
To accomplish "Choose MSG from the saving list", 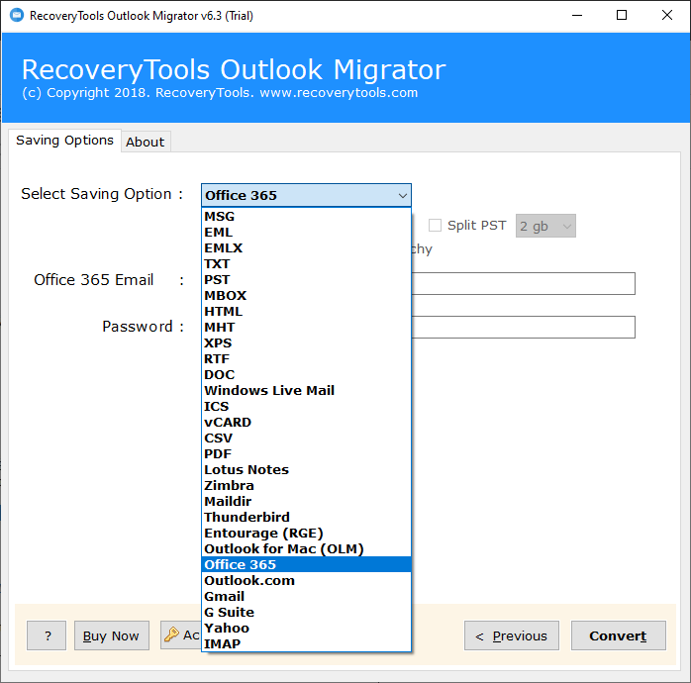I will pyautogui.click(x=306, y=217).
